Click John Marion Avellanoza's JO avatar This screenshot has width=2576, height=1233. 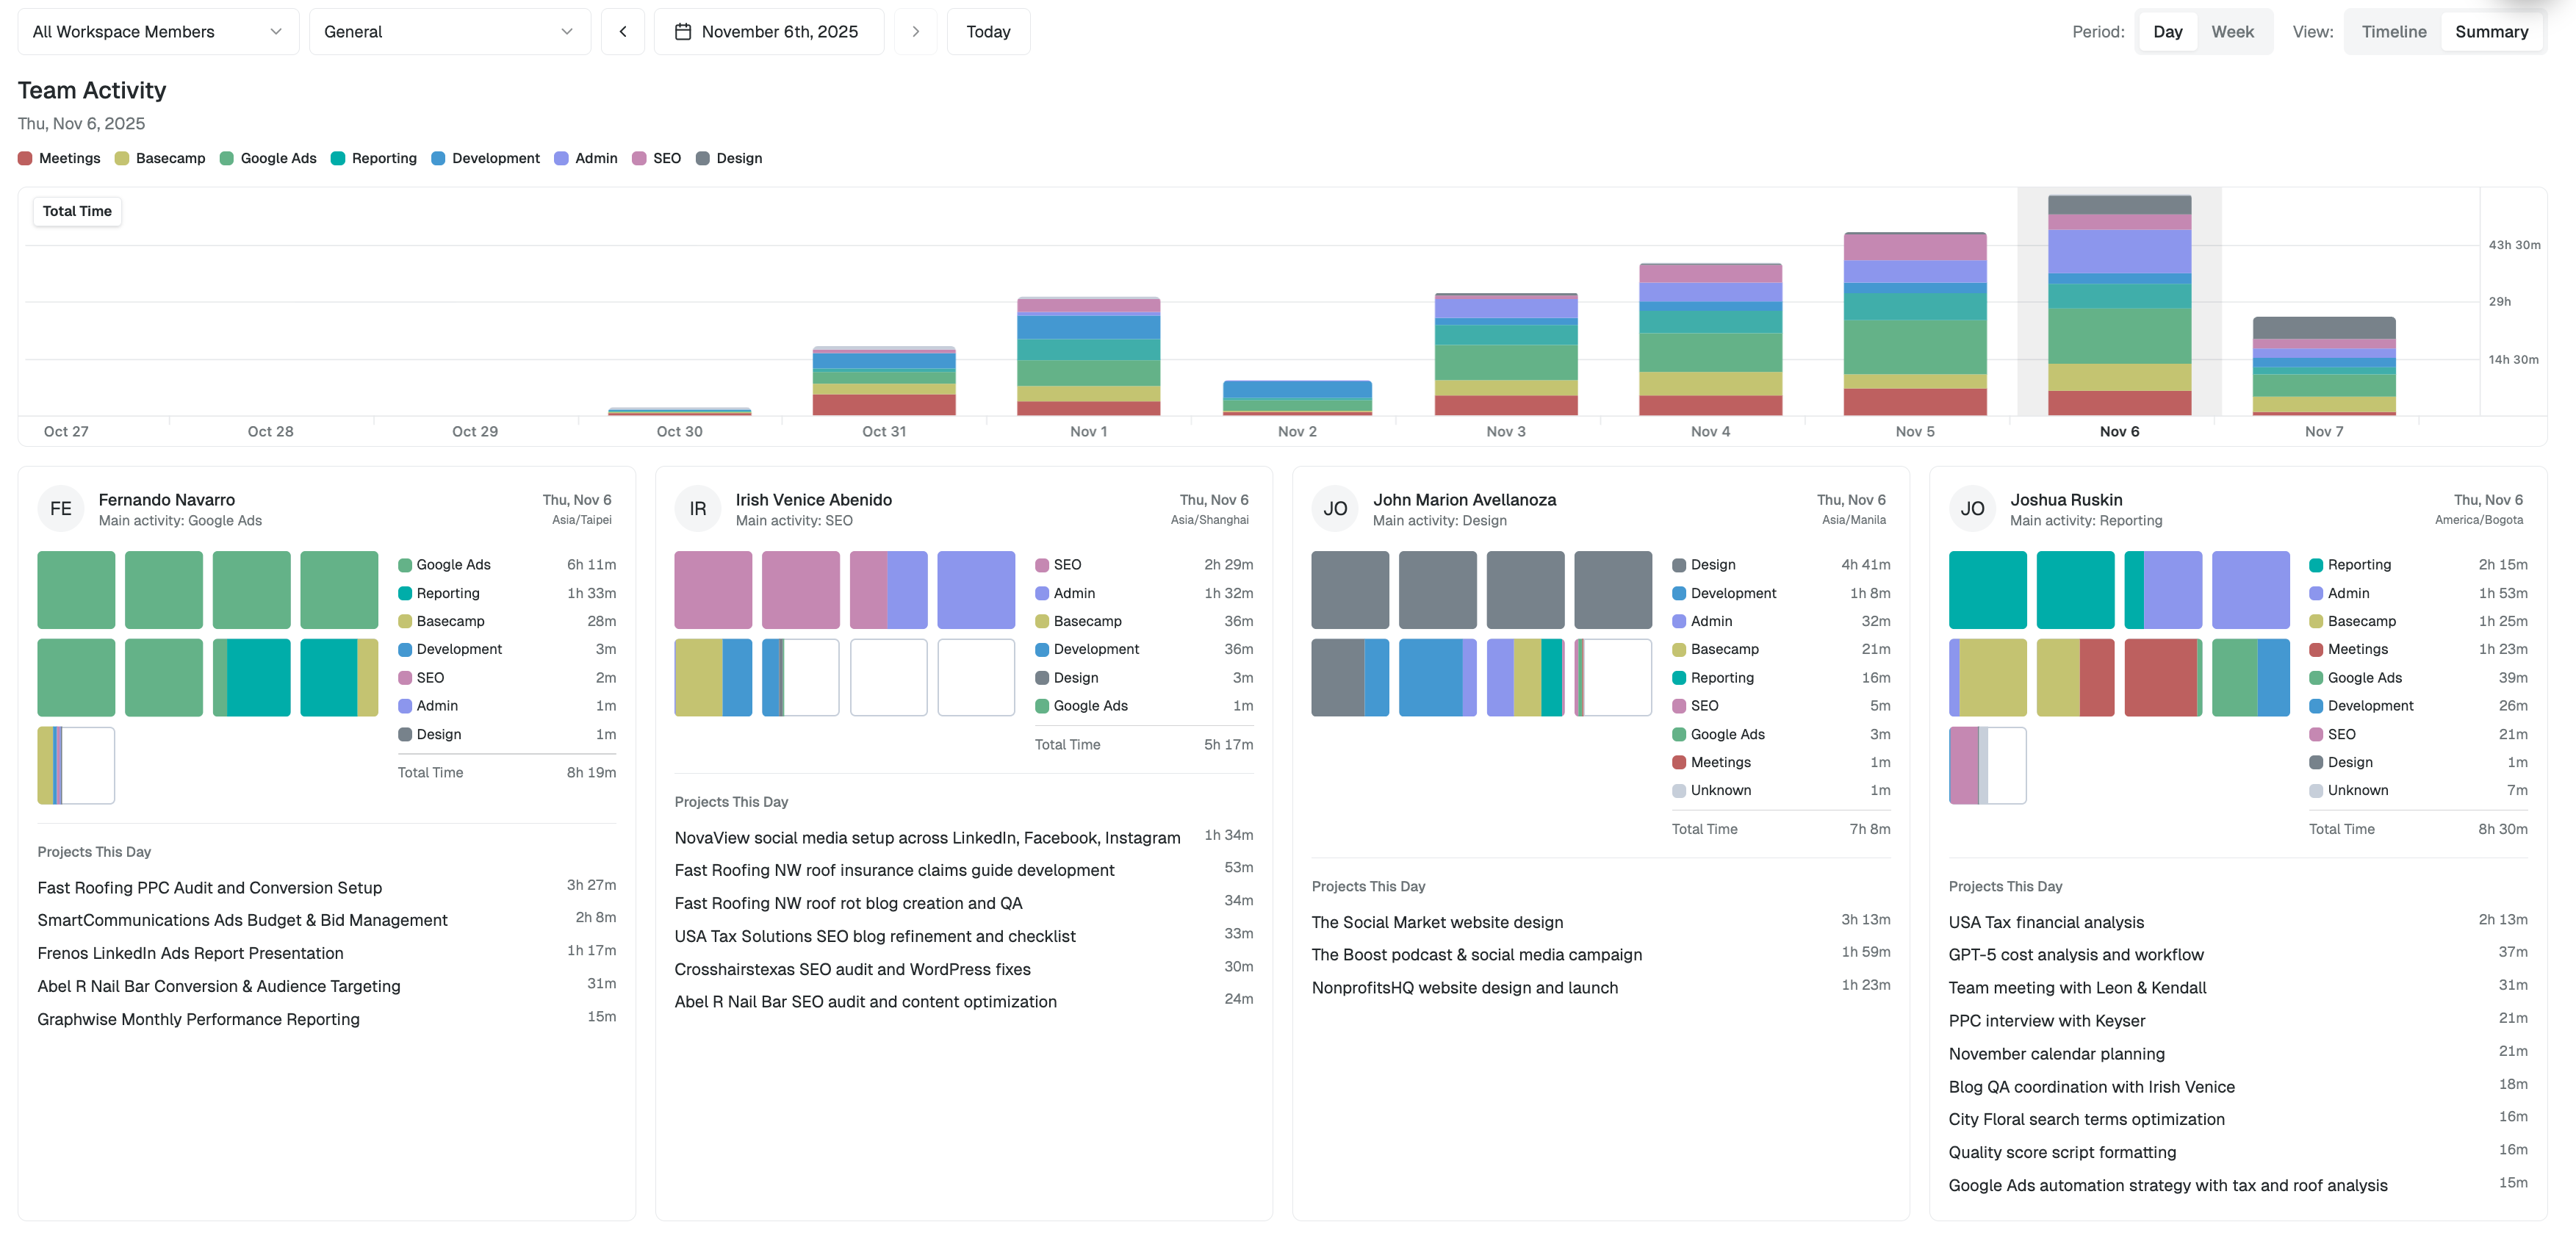[x=1334, y=508]
